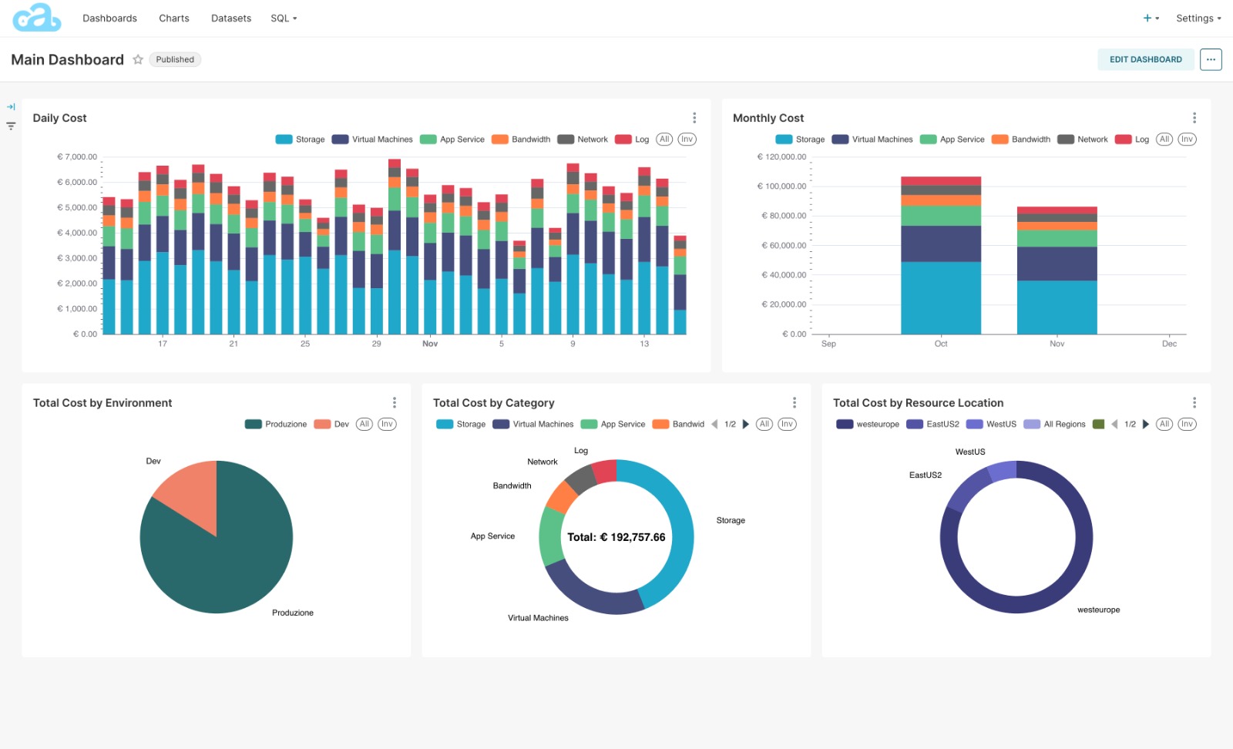Toggle WestUS in Resource Location legend
1233x749 pixels.
tap(992, 425)
